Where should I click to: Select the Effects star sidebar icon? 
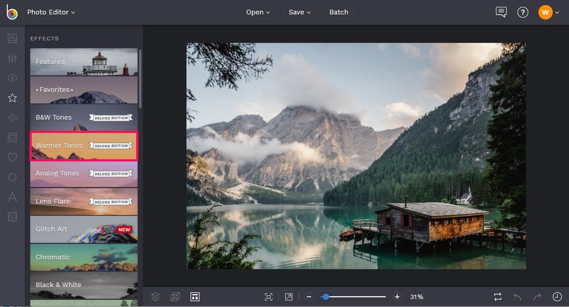12,98
